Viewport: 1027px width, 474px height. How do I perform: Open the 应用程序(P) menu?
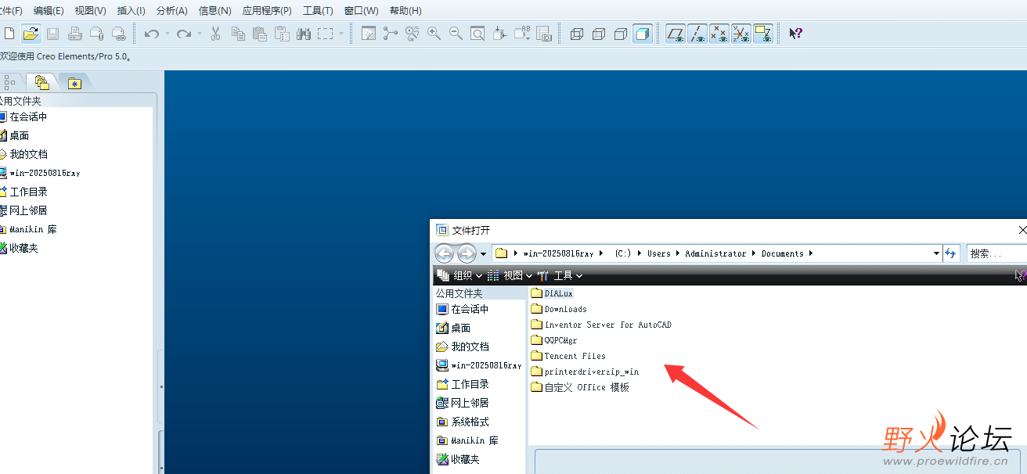[267, 11]
